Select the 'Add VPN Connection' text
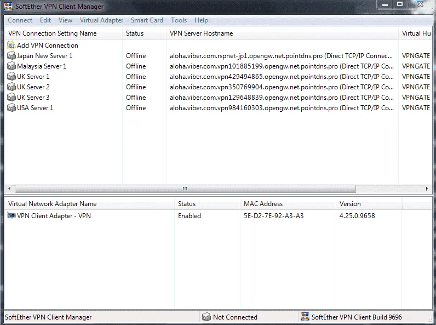 (48, 45)
